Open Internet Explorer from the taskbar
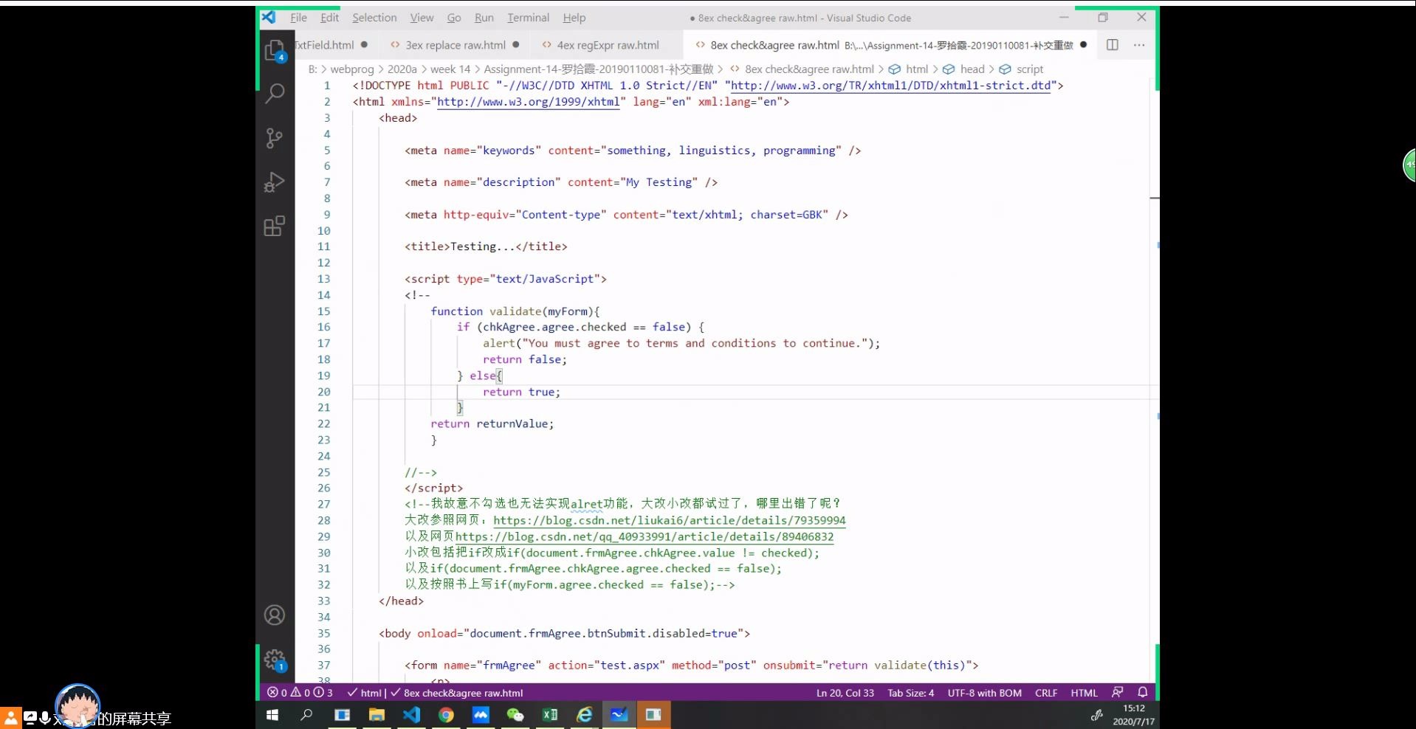The image size is (1416, 729). point(585,715)
